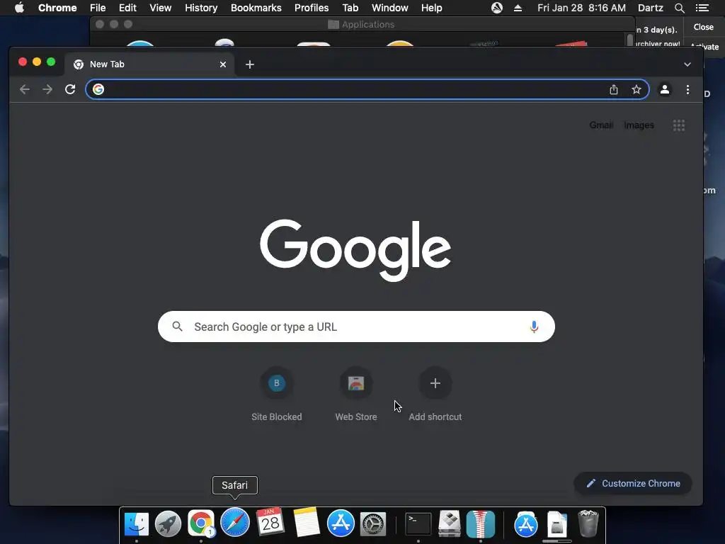Open Calendar from the Dock

pyautogui.click(x=270, y=522)
